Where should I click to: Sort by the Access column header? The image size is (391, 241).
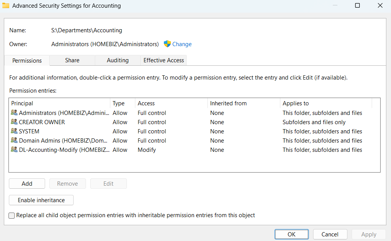coord(172,103)
